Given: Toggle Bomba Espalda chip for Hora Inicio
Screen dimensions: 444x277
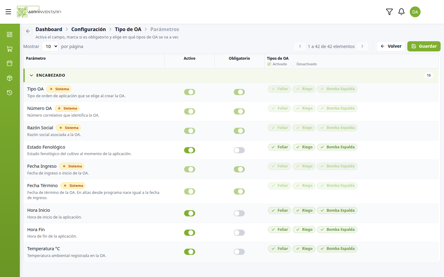Looking at the screenshot, I should (337, 211).
